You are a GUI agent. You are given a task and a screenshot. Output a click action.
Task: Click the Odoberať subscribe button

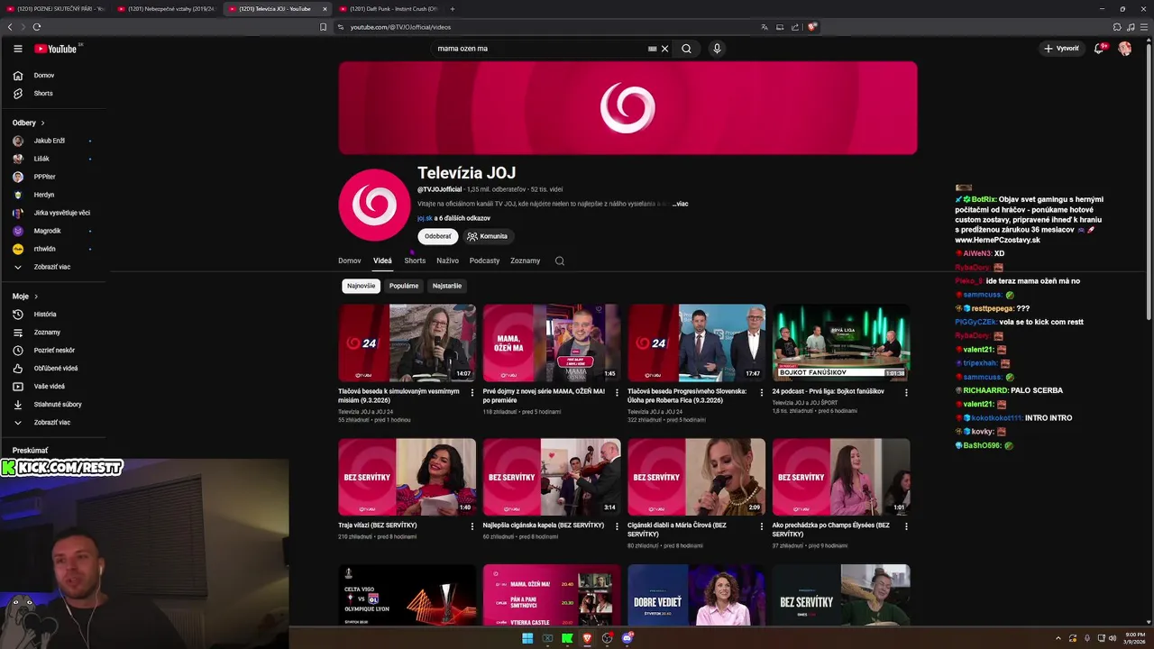click(438, 236)
